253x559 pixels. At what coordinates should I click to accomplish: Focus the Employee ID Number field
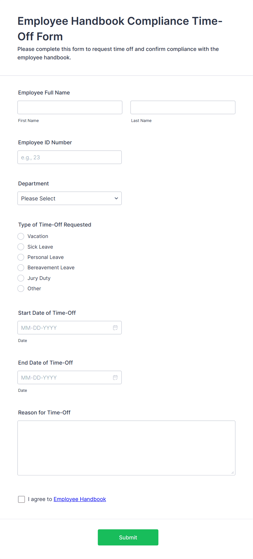click(70, 157)
